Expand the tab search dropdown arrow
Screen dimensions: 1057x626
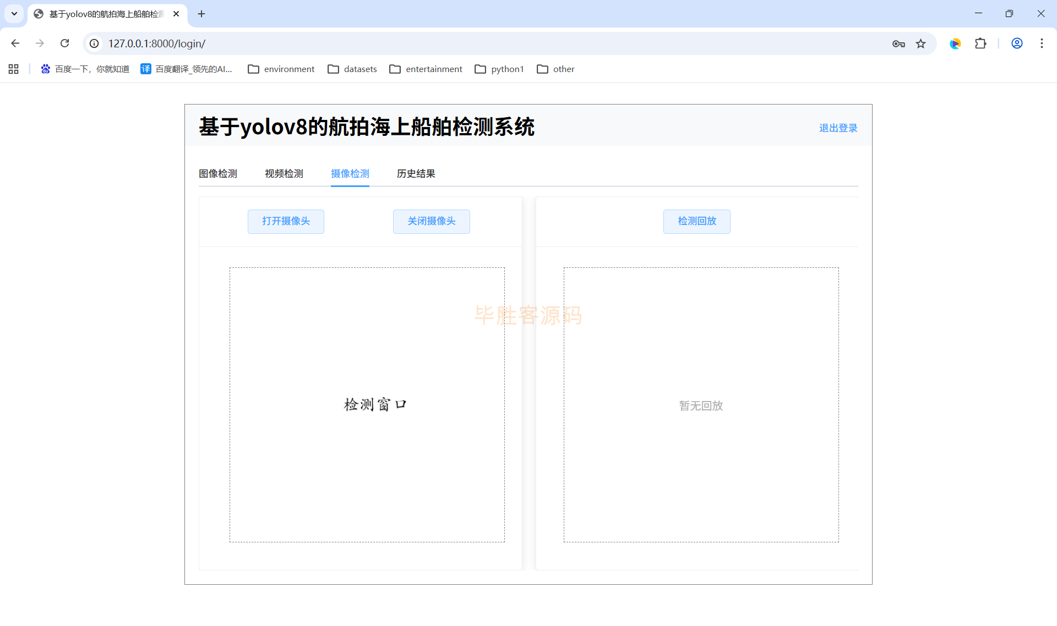coord(14,14)
